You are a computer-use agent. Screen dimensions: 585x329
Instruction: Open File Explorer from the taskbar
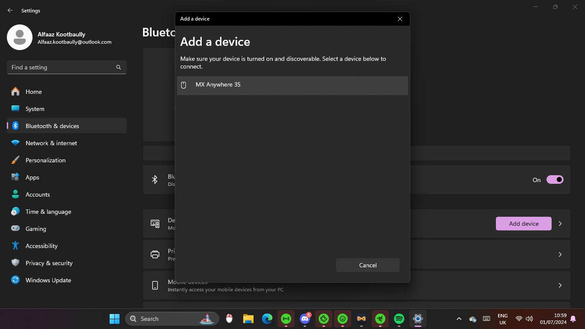(x=248, y=319)
